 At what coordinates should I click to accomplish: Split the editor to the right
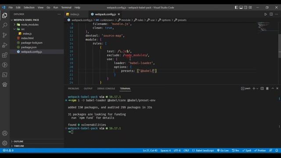click(x=271, y=14)
